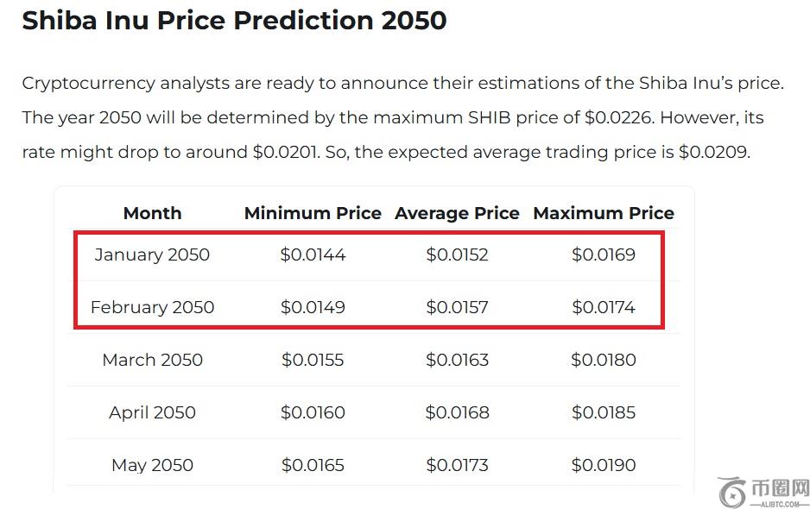The height and width of the screenshot is (509, 810).
Task: Click the coin logo watermark icon
Action: coord(733,491)
